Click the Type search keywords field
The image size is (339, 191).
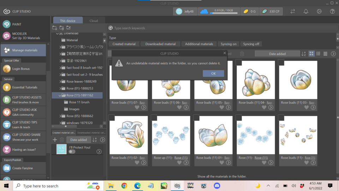[x=223, y=28]
